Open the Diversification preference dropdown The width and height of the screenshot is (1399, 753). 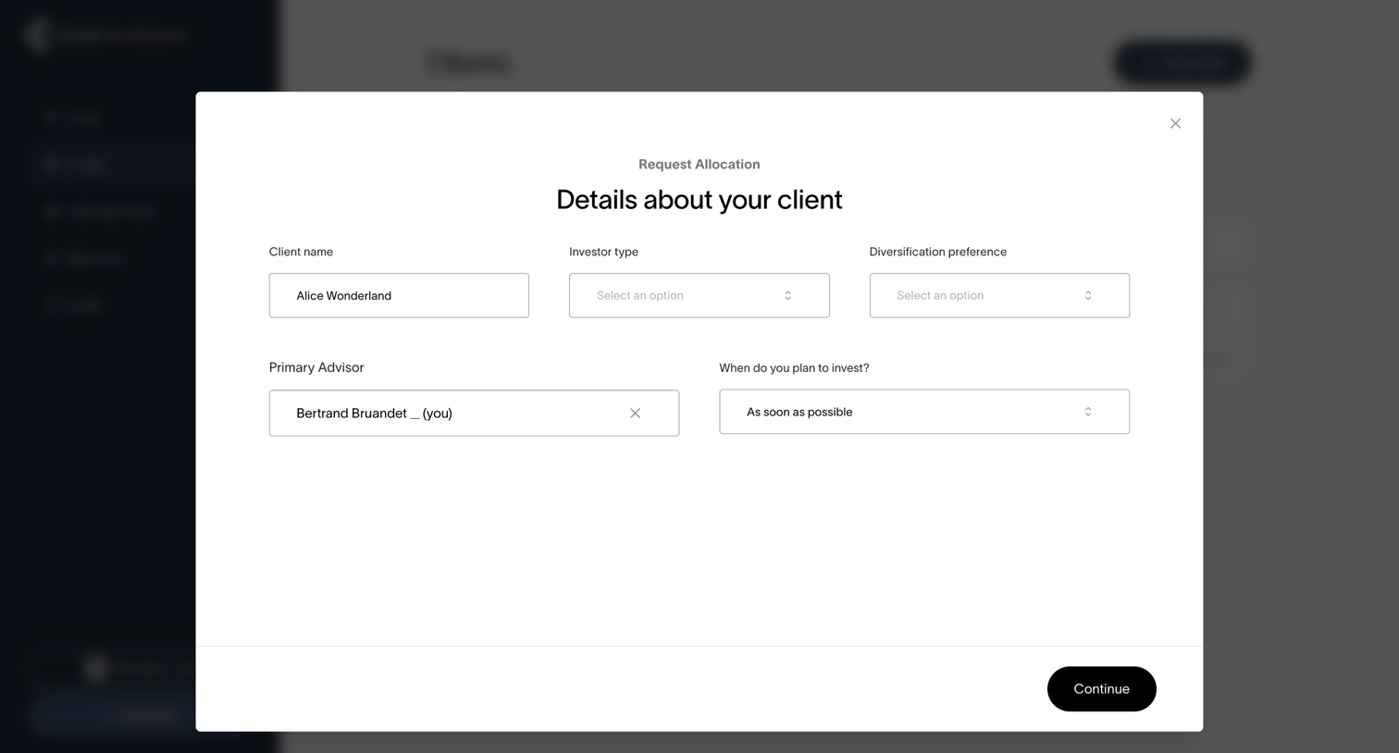[x=999, y=295]
